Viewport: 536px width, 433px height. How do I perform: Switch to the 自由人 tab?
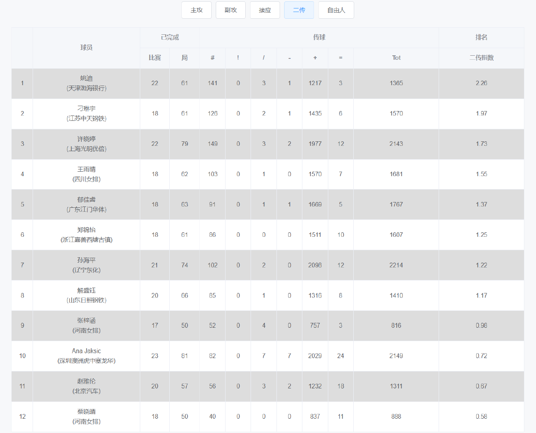coord(336,10)
